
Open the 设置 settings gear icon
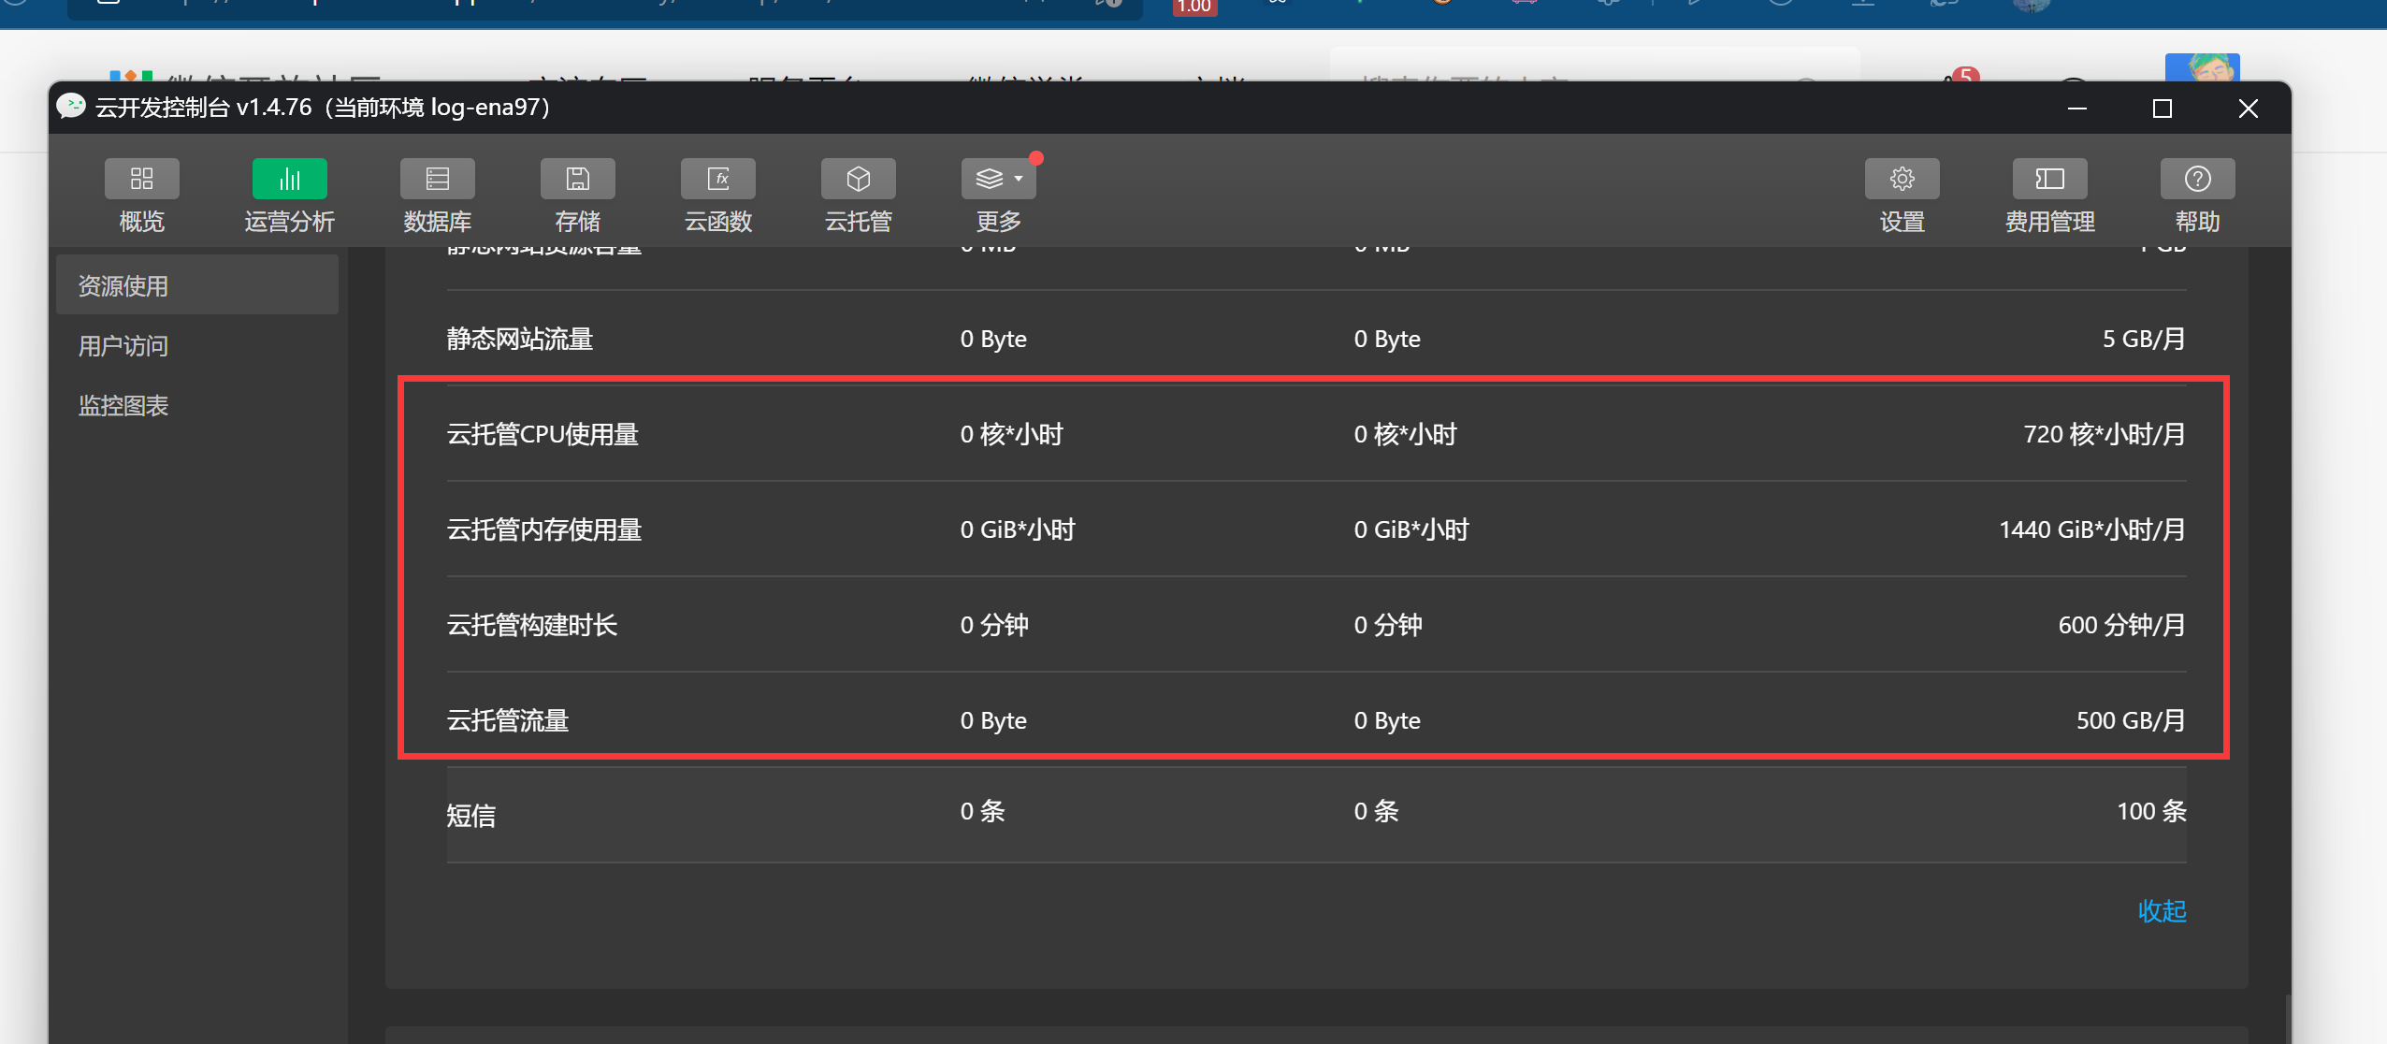coord(1902,179)
